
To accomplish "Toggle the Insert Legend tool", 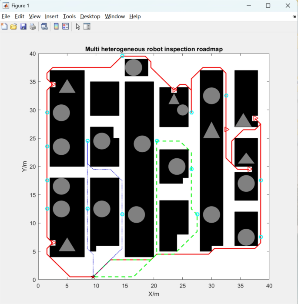I will (x=65, y=27).
